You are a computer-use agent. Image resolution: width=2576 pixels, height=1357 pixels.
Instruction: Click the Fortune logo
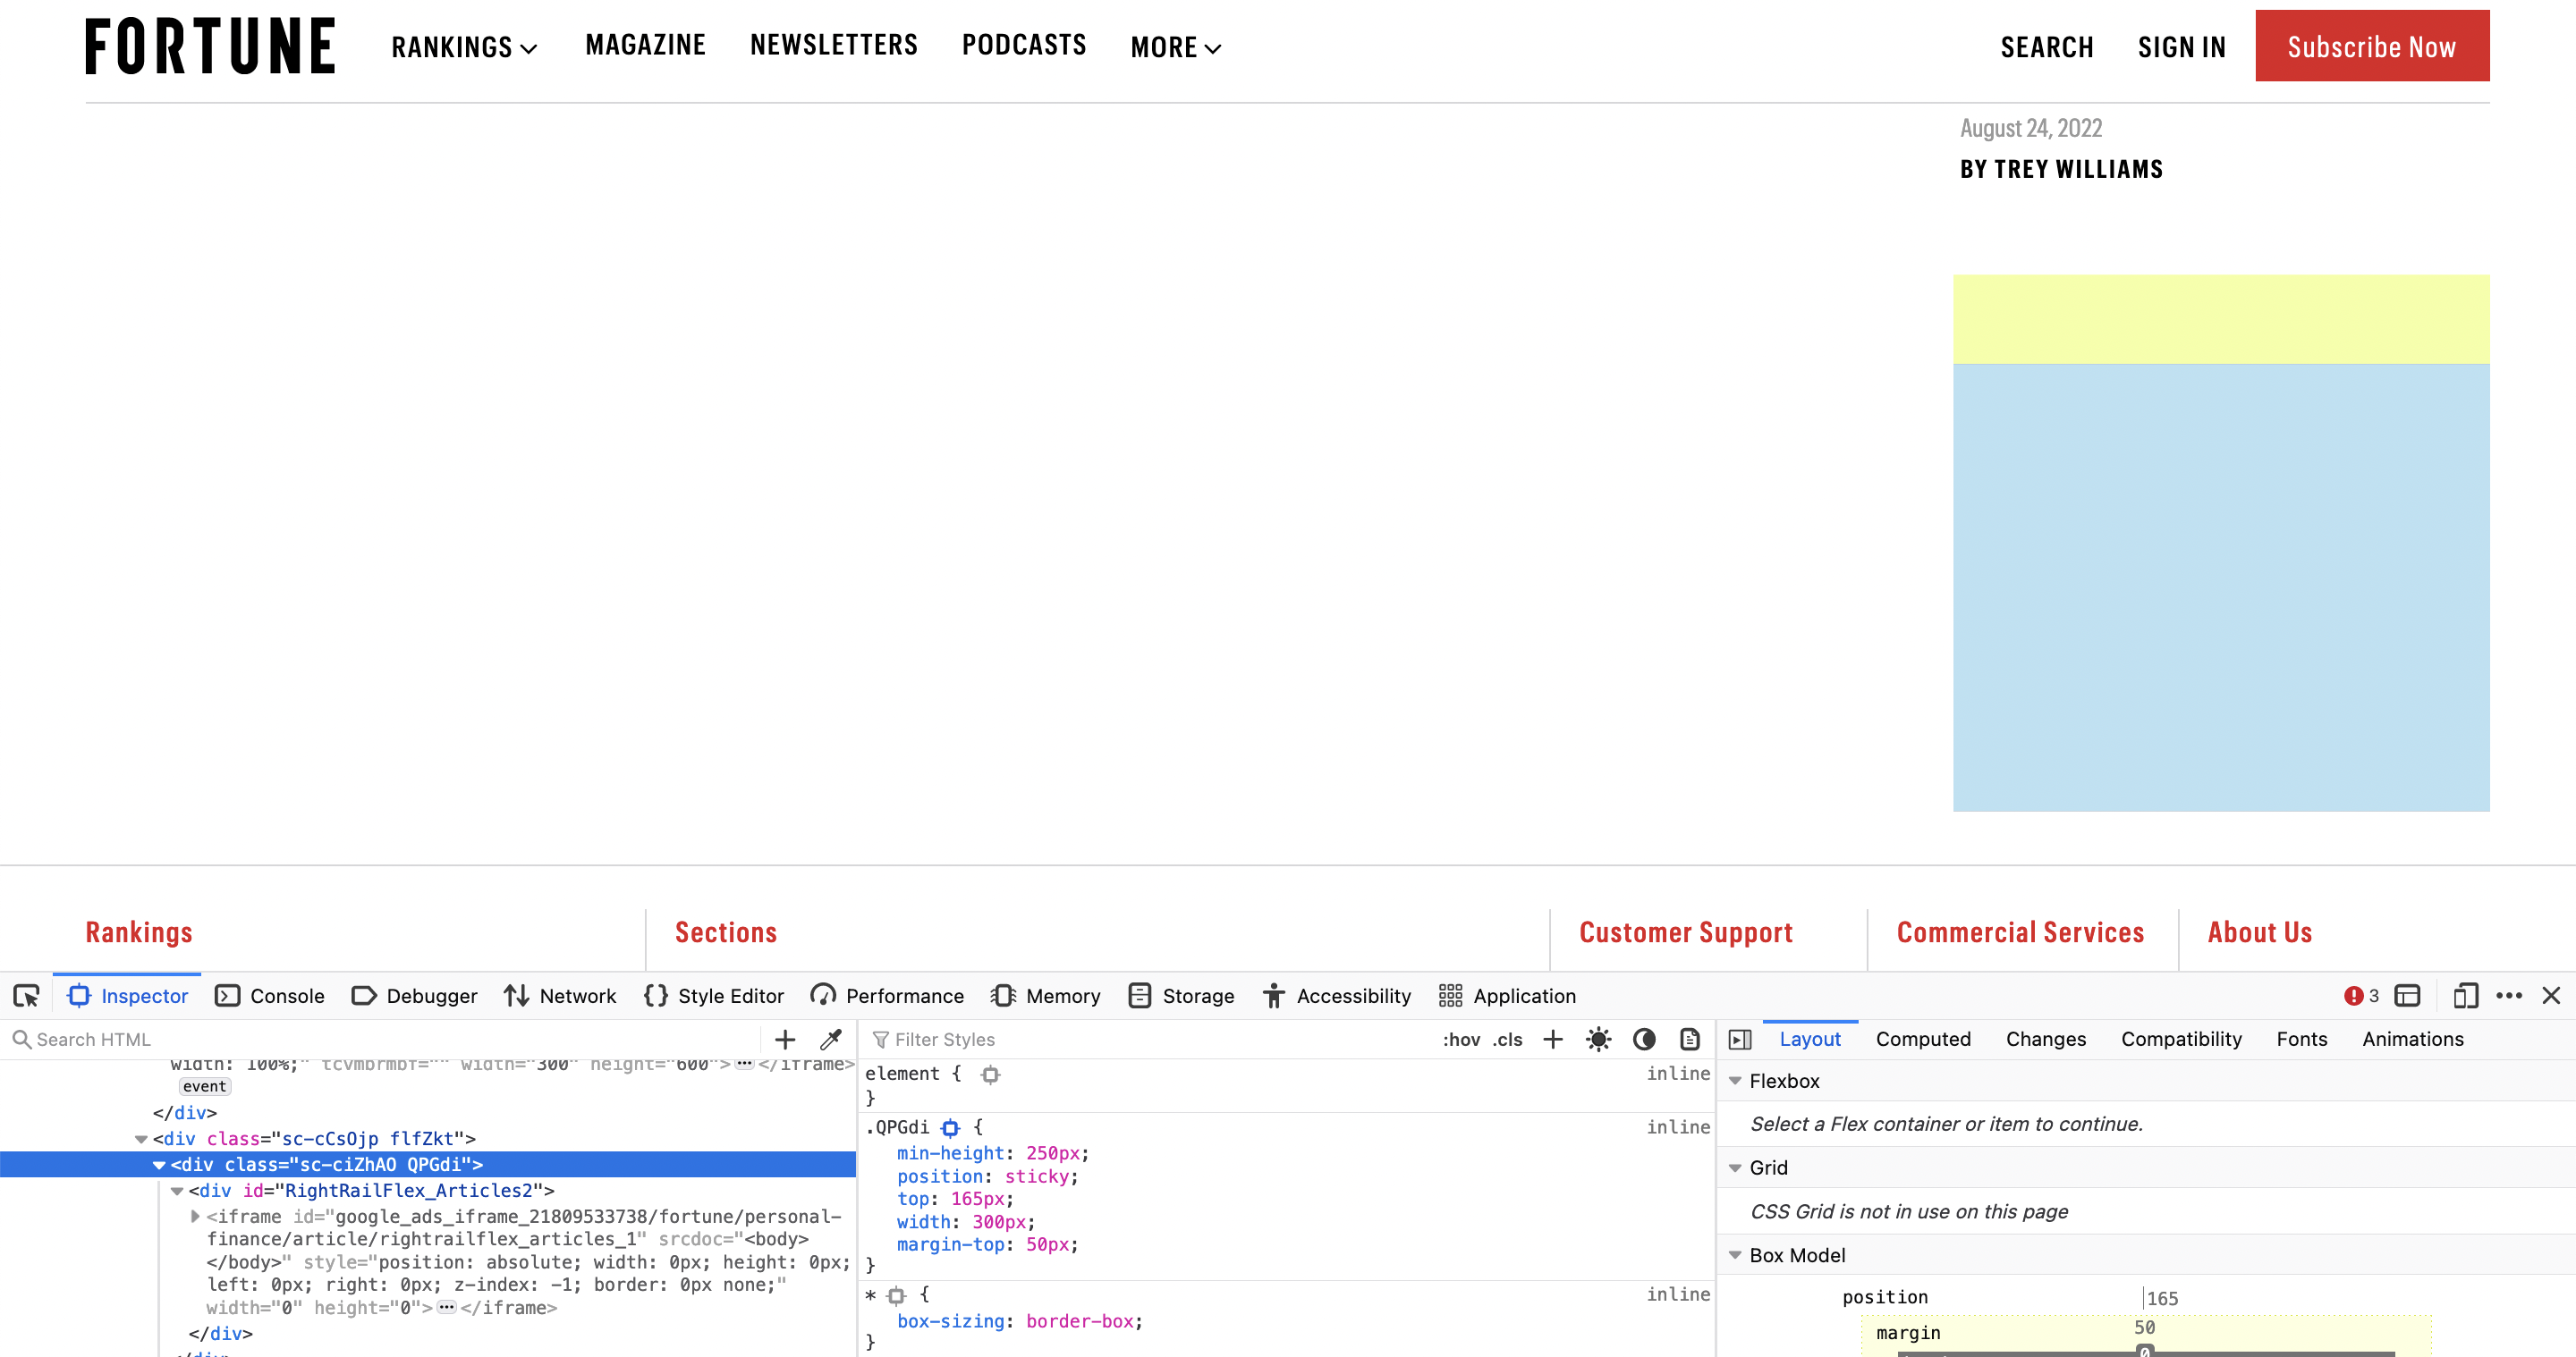pyautogui.click(x=210, y=46)
